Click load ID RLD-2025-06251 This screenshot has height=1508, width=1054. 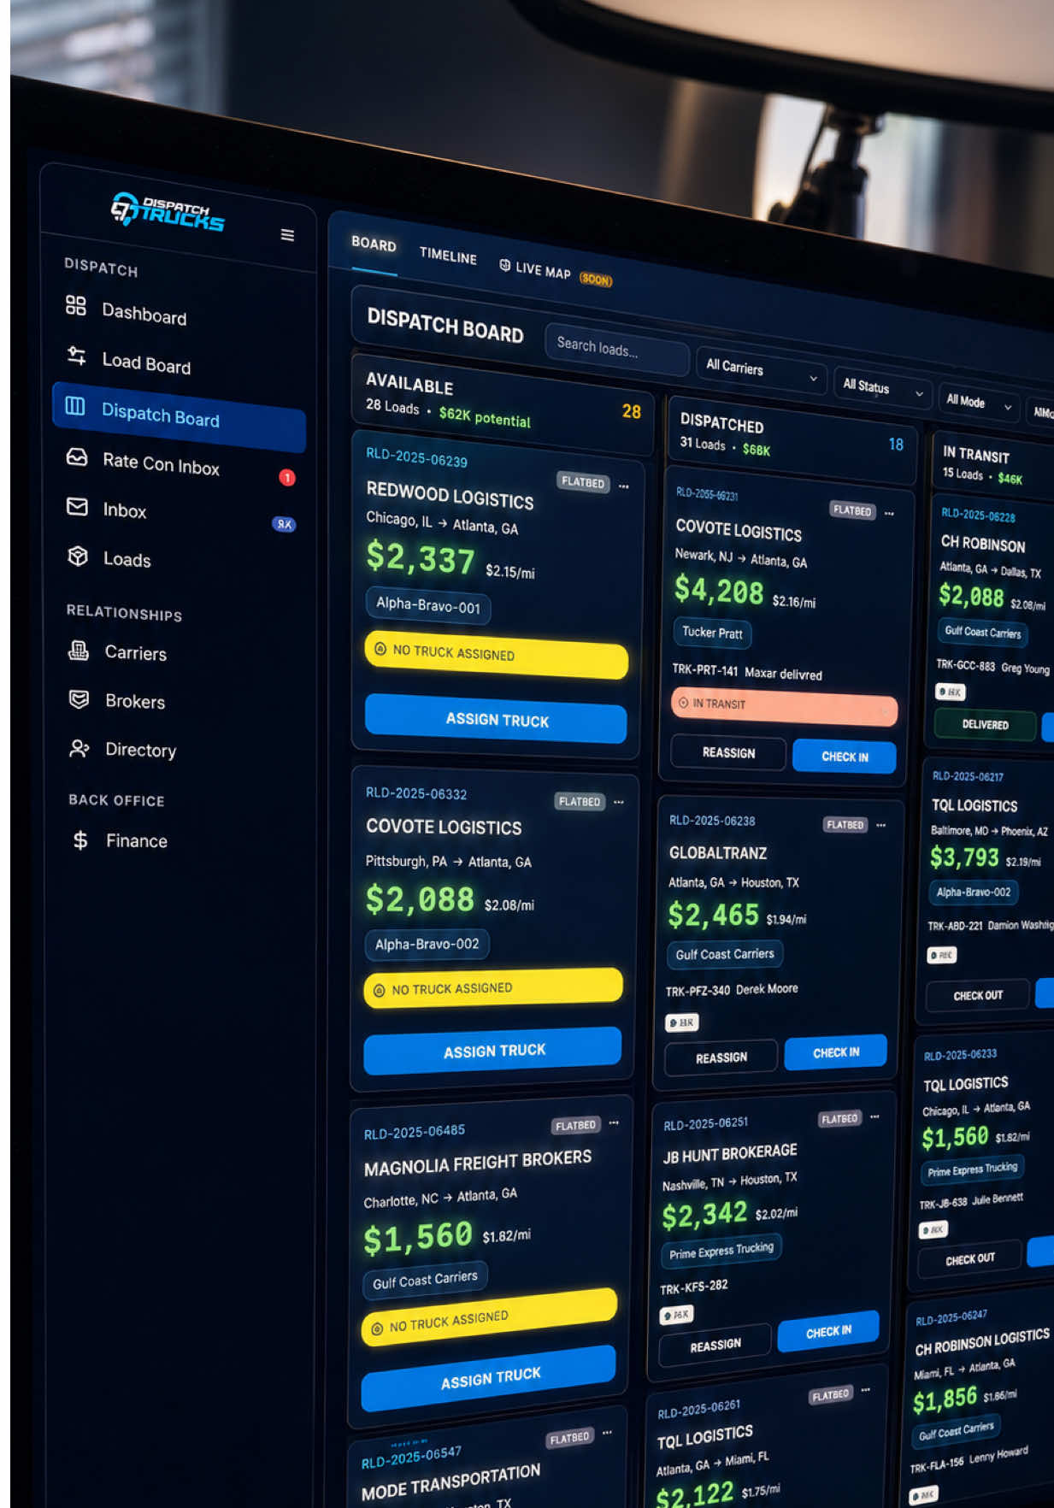click(x=706, y=1124)
